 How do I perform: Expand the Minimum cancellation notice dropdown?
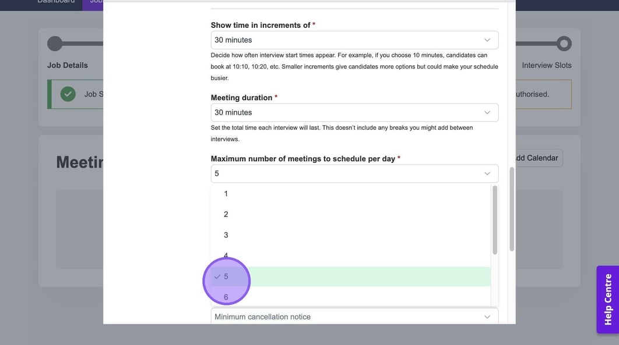[x=354, y=316]
